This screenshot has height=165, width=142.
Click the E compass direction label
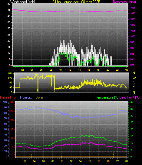(x=134, y=88)
